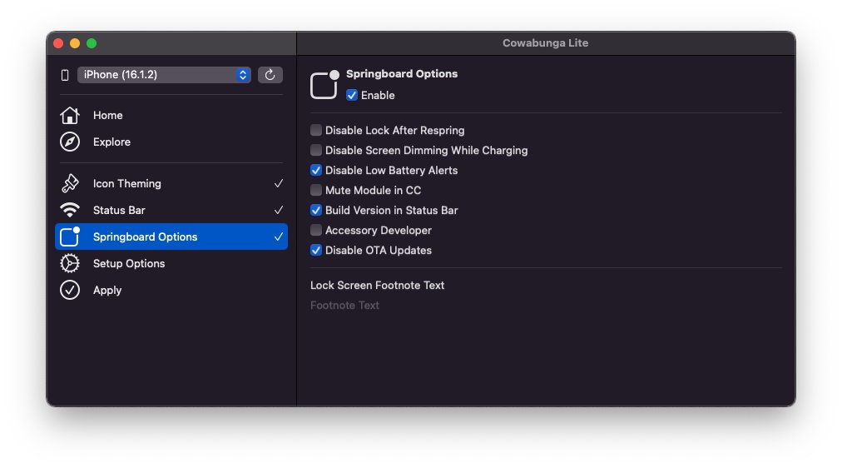Screen dimensions: 842x468
Task: Click the iPhone device icon beside selector
Action: point(65,75)
